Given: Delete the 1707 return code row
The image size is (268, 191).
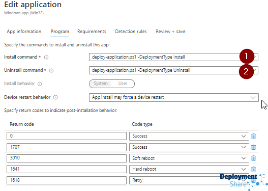Looking at the screenshot, I should coord(253,147).
